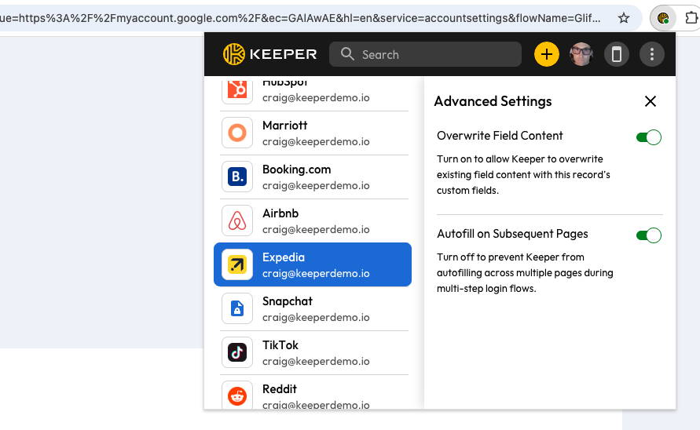Open the browser Extensions puzzle icon

692,17
